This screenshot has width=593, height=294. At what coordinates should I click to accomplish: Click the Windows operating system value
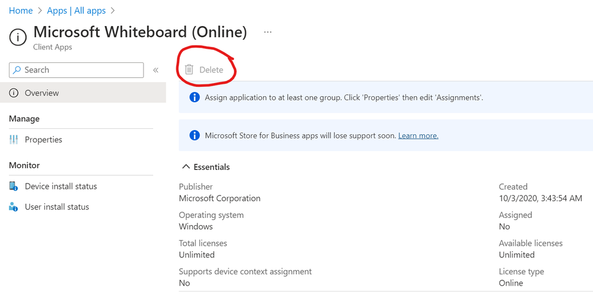(x=196, y=227)
